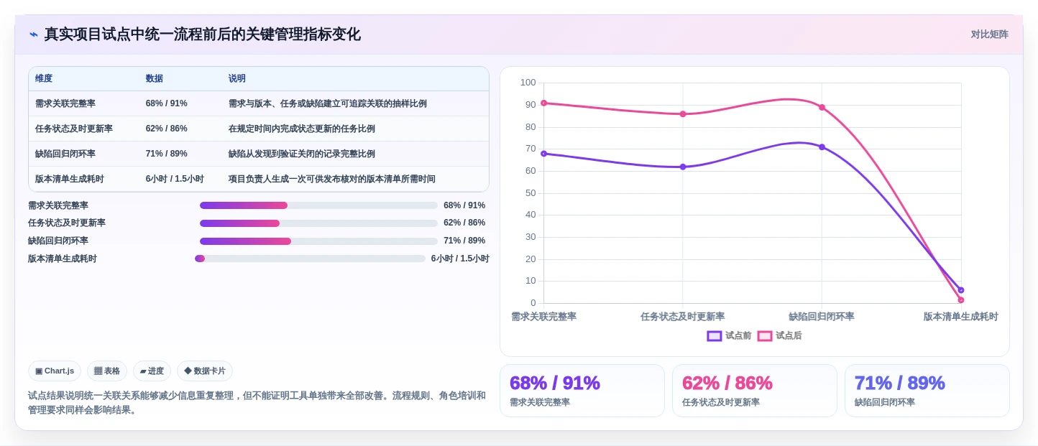
Task: Click the 对比矩阵 label
Action: coord(989,34)
